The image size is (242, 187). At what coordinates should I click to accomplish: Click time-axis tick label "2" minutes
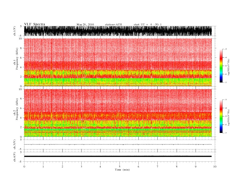(x=62, y=167)
